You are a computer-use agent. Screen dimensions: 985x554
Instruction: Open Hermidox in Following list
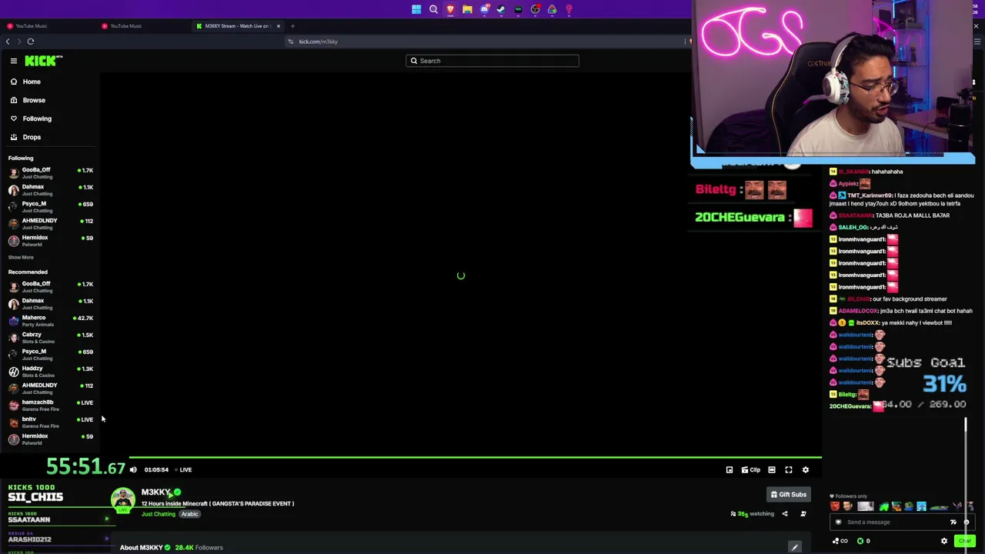50,241
